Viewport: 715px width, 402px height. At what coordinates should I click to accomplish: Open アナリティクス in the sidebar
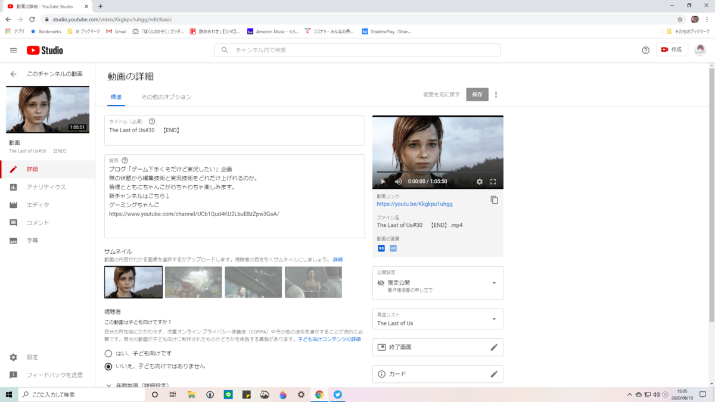(x=48, y=187)
